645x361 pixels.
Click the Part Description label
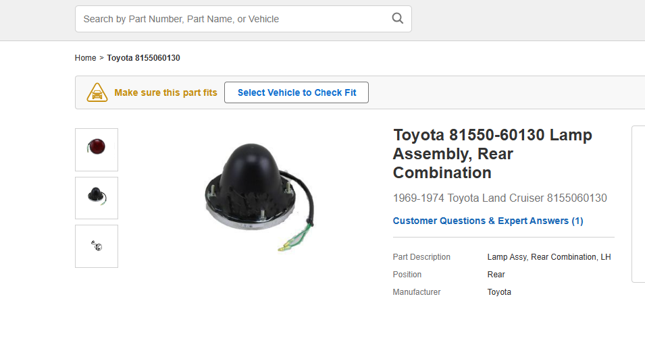421,257
